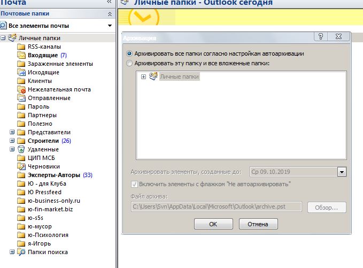The width and height of the screenshot is (363, 268).
Task: Click the Зараженные элементы folder icon
Action: coord(21,64)
